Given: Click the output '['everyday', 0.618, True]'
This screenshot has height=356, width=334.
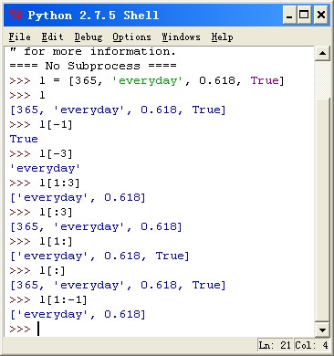Looking at the screenshot, I should (x=99, y=256).
